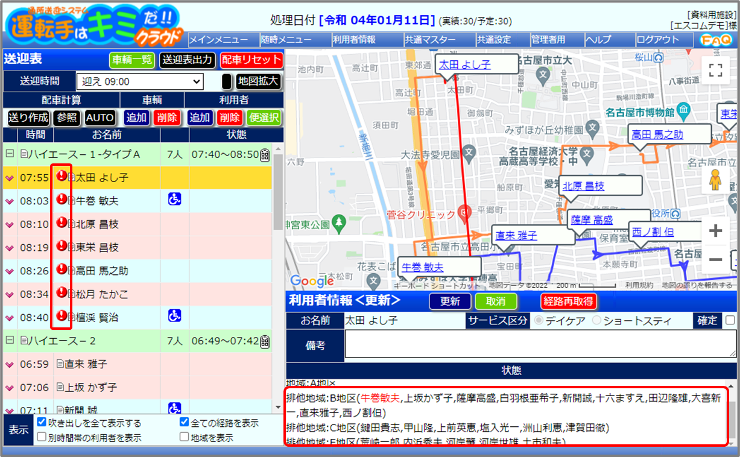The width and height of the screenshot is (740, 457).
Task: Click the 便選択 button
Action: click(x=264, y=118)
